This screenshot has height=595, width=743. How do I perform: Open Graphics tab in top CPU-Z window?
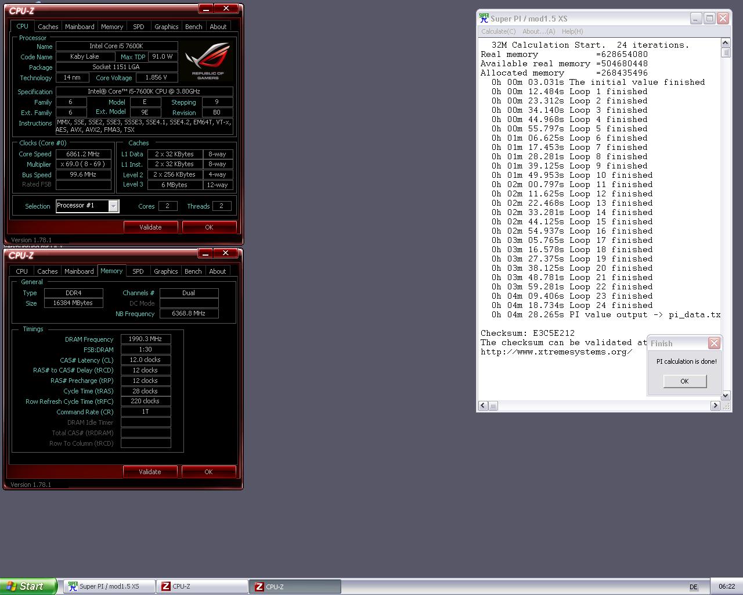(166, 27)
